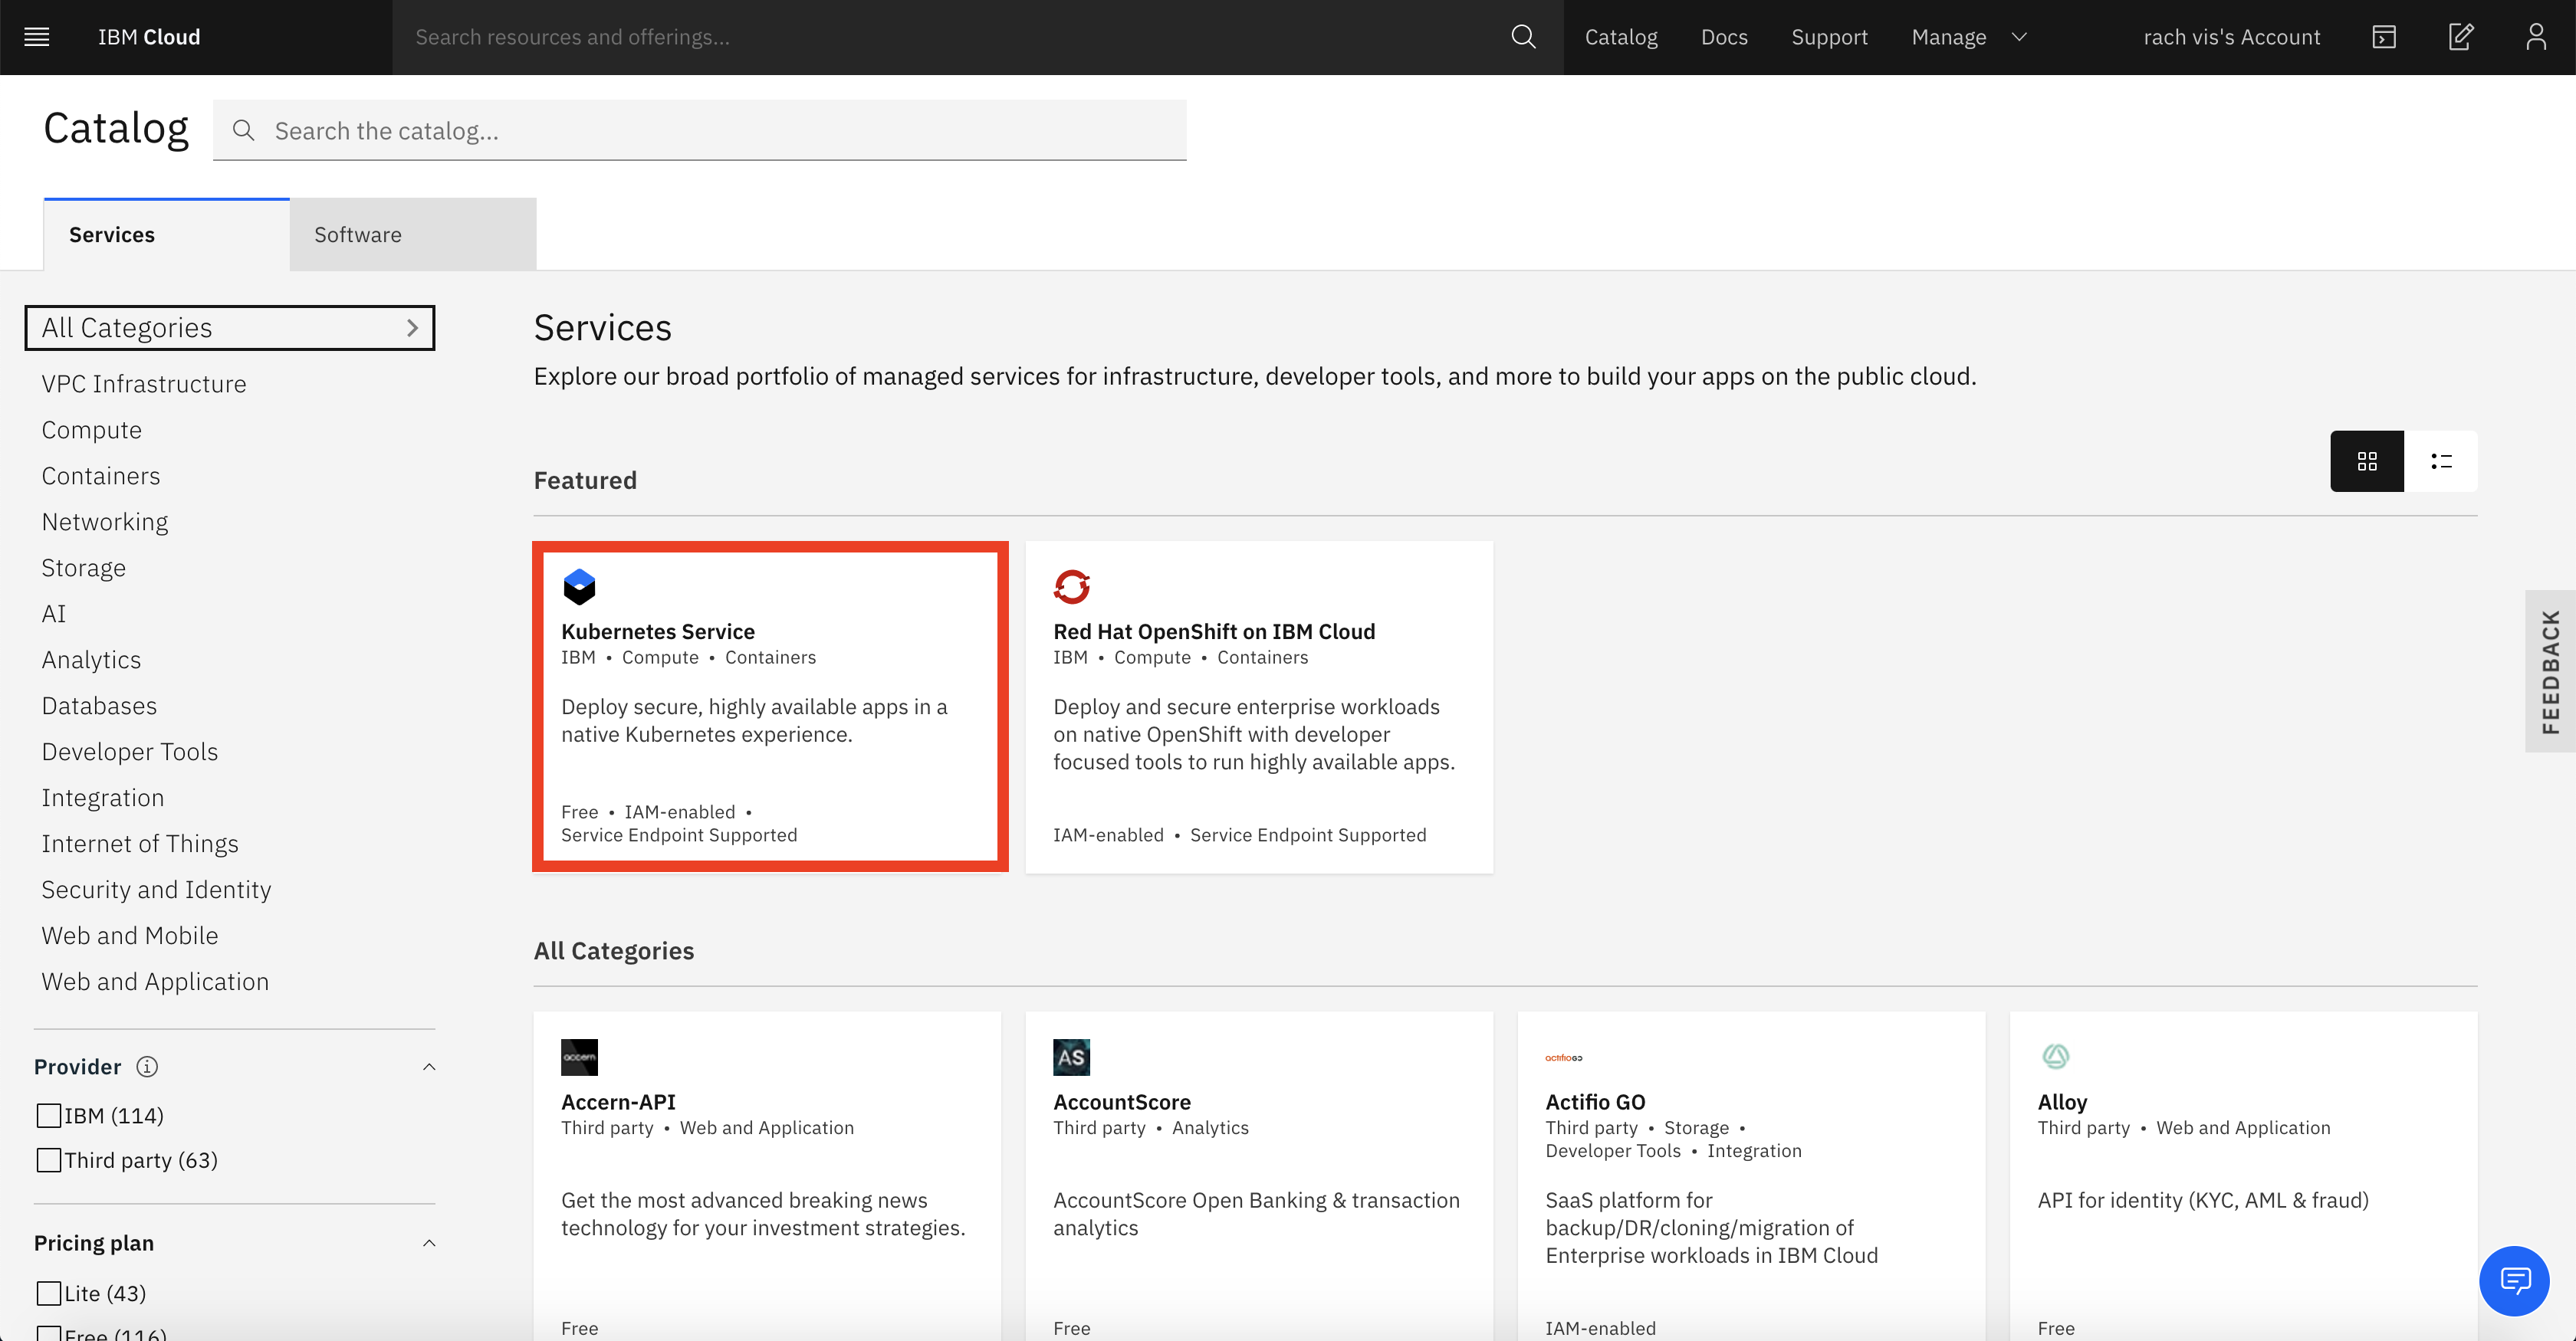Expand the Manage dropdown menu
Screen dimensions: 2576x1341
pos(1968,37)
